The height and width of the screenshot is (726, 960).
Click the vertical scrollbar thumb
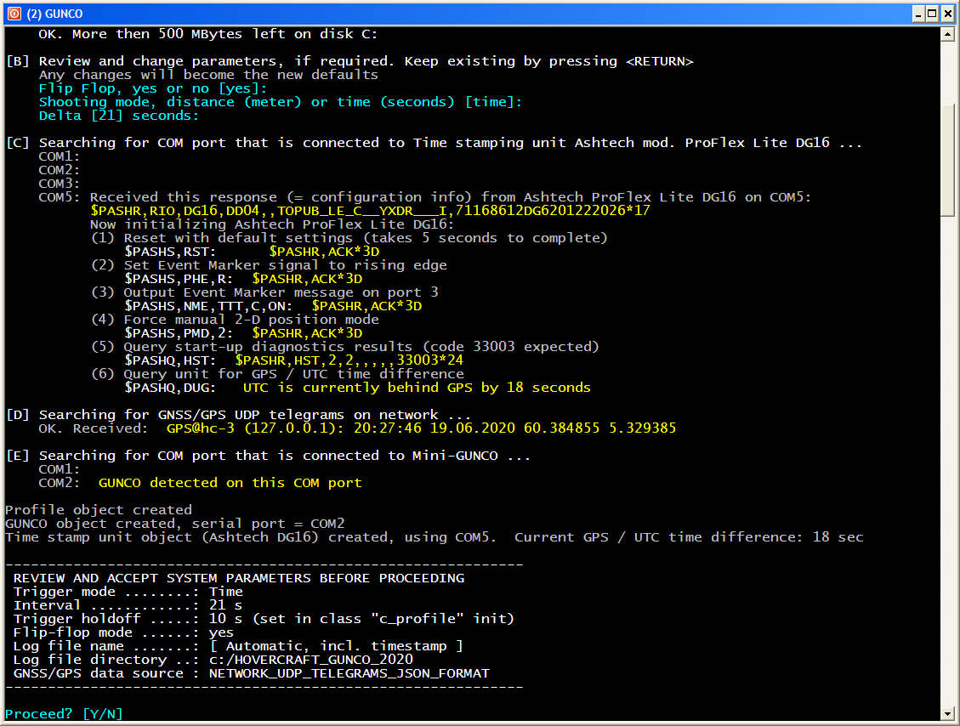tap(947, 160)
